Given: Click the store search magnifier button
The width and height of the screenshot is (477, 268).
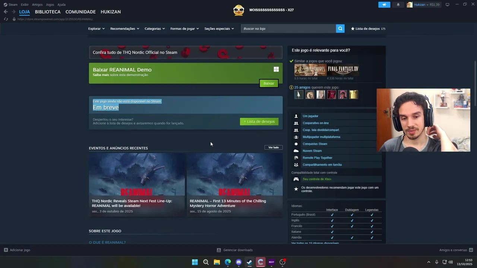Looking at the screenshot, I should 340,29.
